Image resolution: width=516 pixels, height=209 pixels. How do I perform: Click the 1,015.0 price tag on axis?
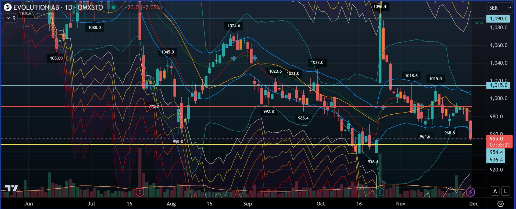coord(498,85)
